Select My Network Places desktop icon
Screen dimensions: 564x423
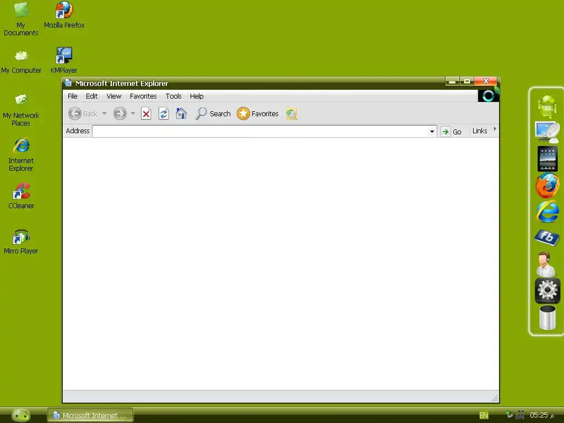[x=21, y=110]
